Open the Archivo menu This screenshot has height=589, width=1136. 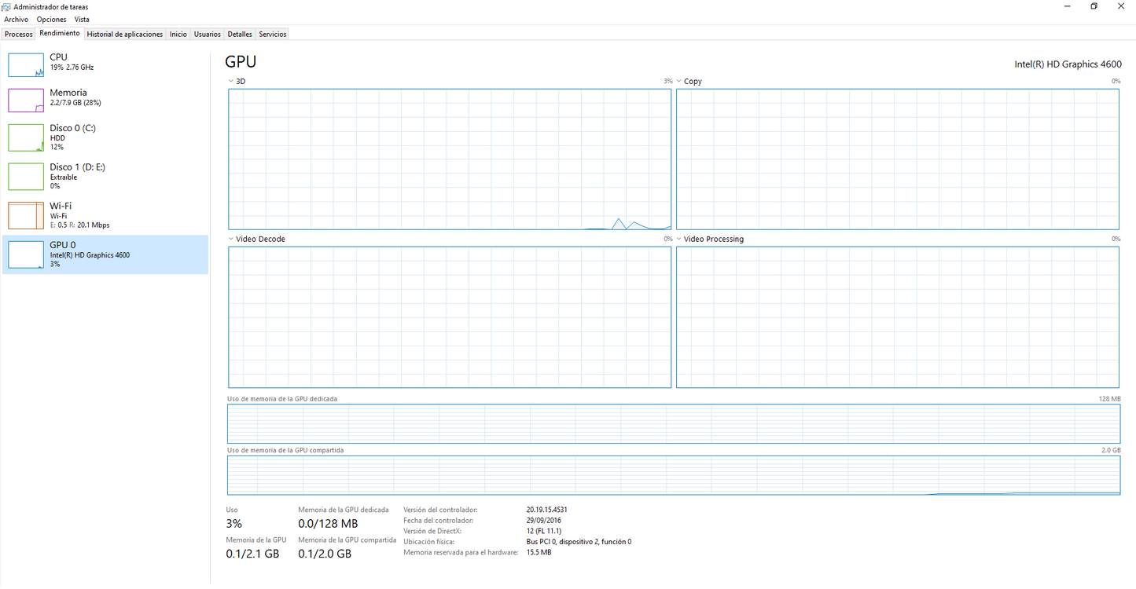coord(16,19)
